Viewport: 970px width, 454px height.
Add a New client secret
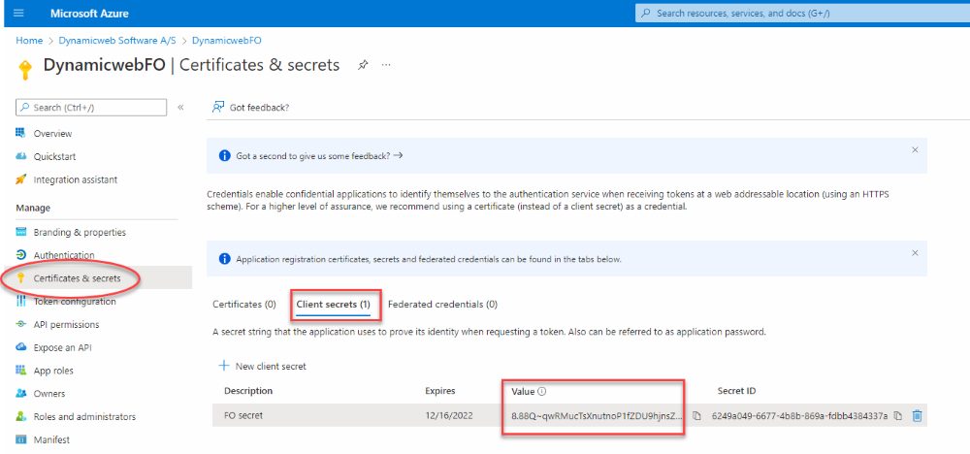[263, 366]
